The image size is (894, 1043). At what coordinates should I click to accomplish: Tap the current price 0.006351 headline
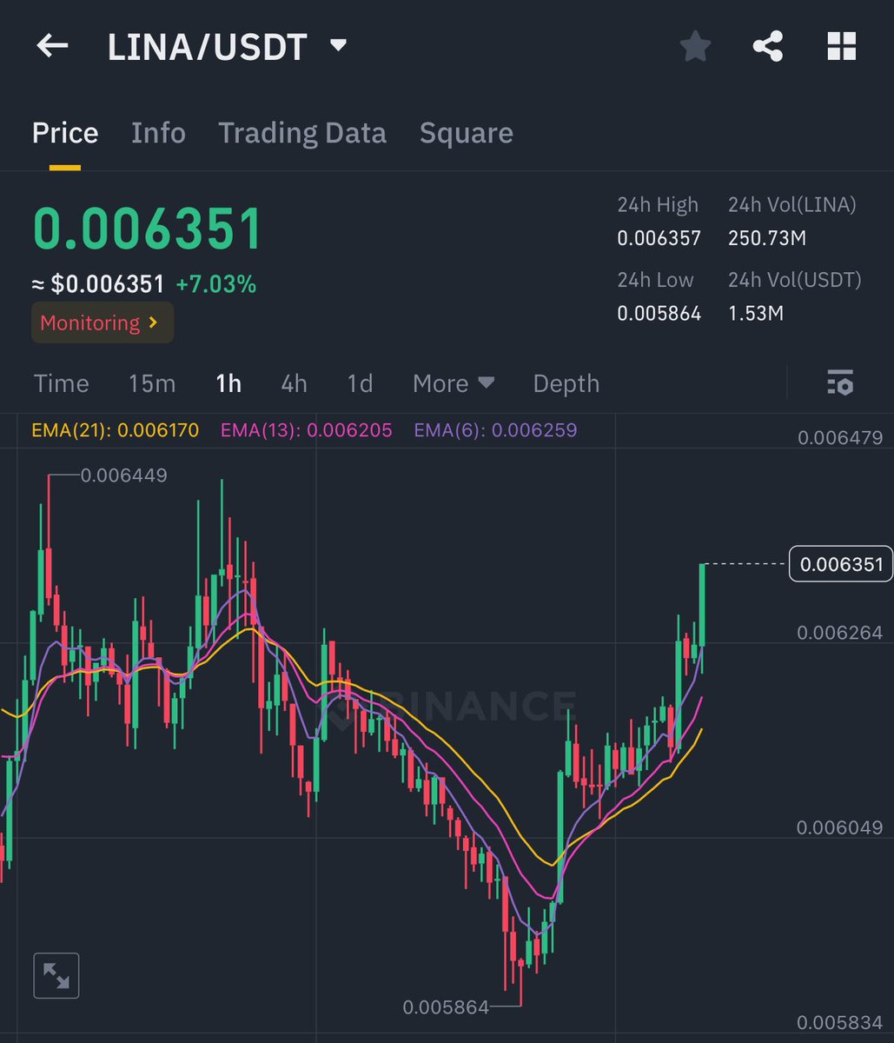point(148,229)
